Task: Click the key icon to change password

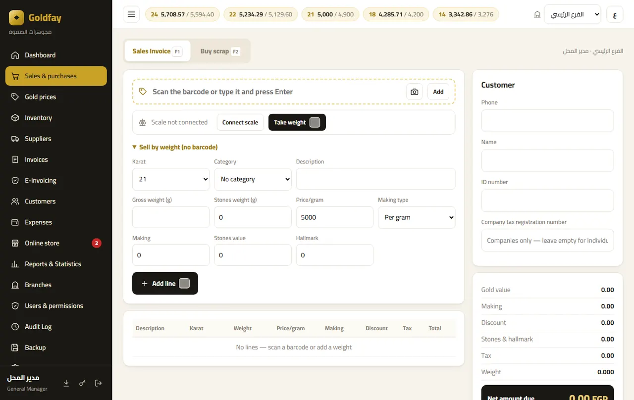Action: [82, 383]
